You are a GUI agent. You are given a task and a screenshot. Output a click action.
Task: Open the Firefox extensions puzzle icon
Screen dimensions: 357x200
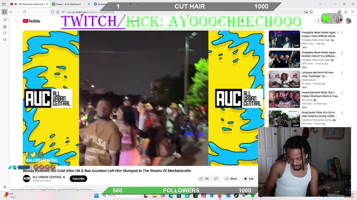point(346,12)
